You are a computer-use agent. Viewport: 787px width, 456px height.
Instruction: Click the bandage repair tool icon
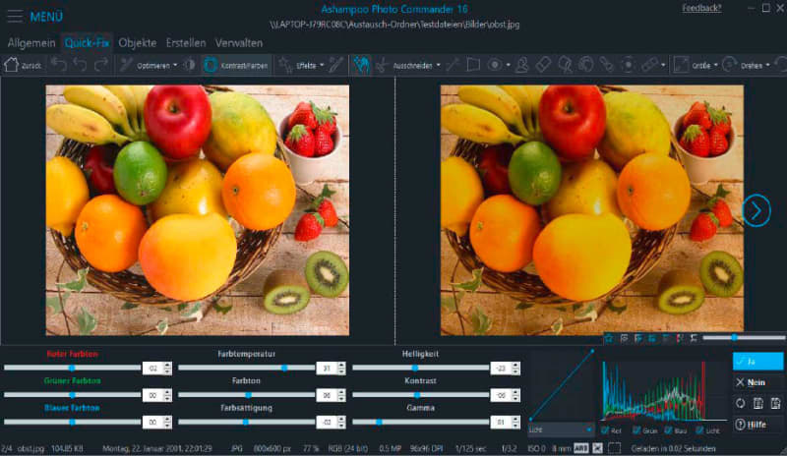pyautogui.click(x=650, y=65)
